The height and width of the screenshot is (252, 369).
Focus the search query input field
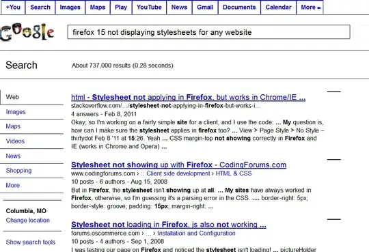coord(208,32)
